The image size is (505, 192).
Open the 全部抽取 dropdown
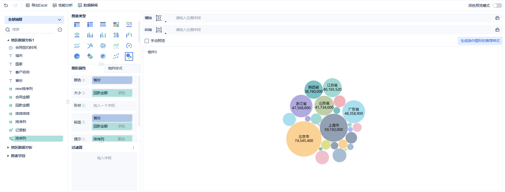[34, 20]
